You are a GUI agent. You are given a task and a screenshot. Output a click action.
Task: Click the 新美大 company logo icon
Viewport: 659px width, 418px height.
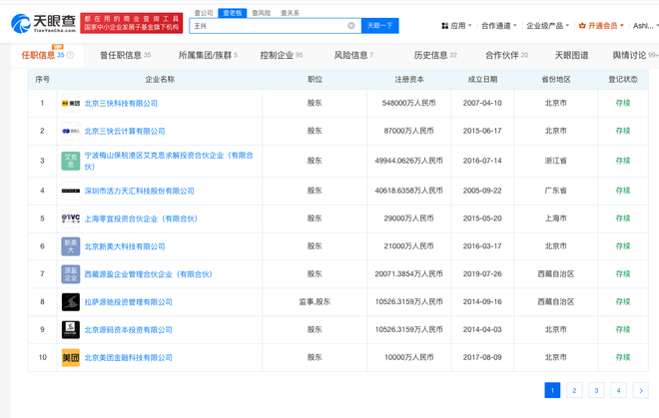tap(71, 245)
